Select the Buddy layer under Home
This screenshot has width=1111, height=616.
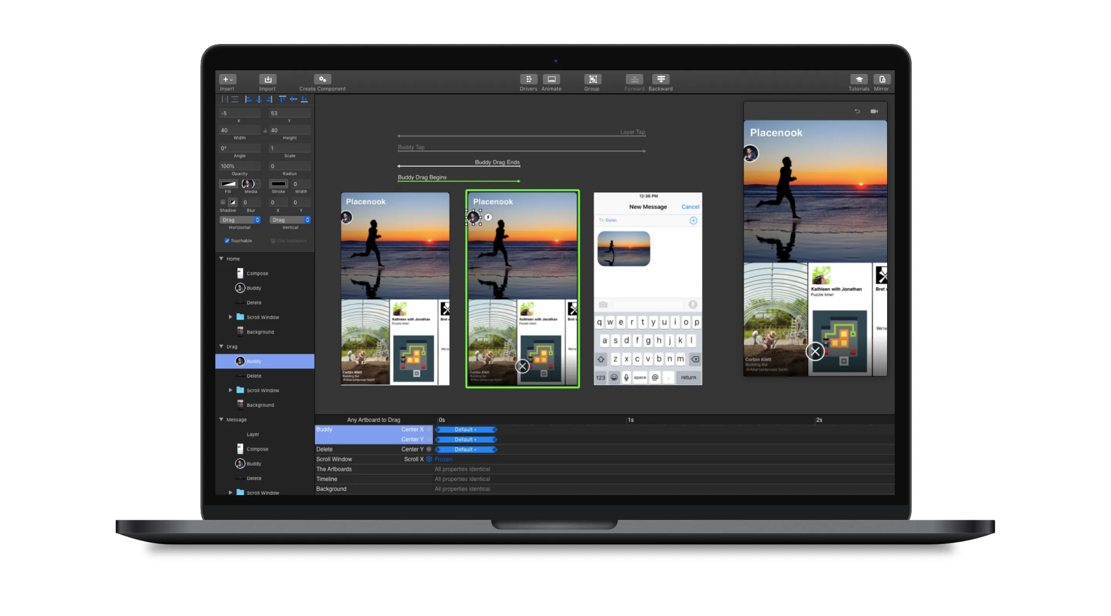point(264,288)
